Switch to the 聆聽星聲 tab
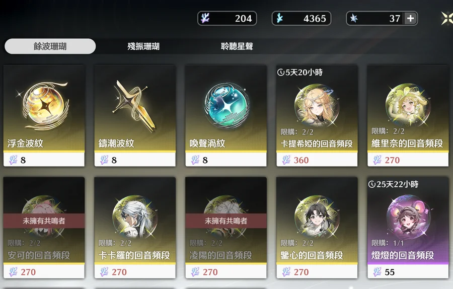The height and width of the screenshot is (289, 453). tap(237, 46)
